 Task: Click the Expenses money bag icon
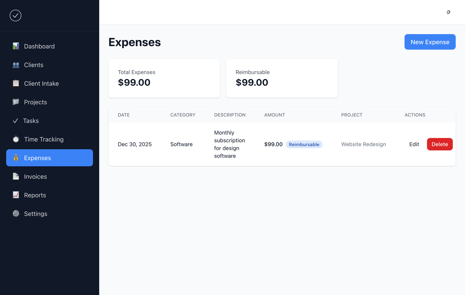click(16, 158)
